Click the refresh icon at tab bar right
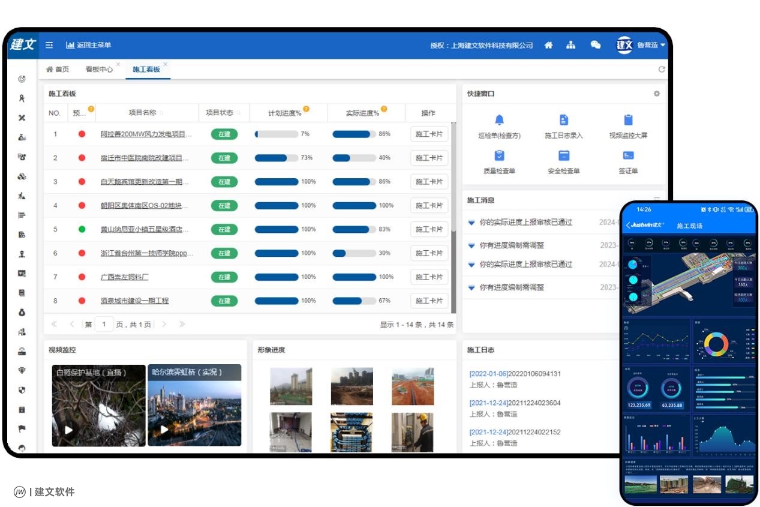Screen dimensions: 760x507 coord(662,70)
